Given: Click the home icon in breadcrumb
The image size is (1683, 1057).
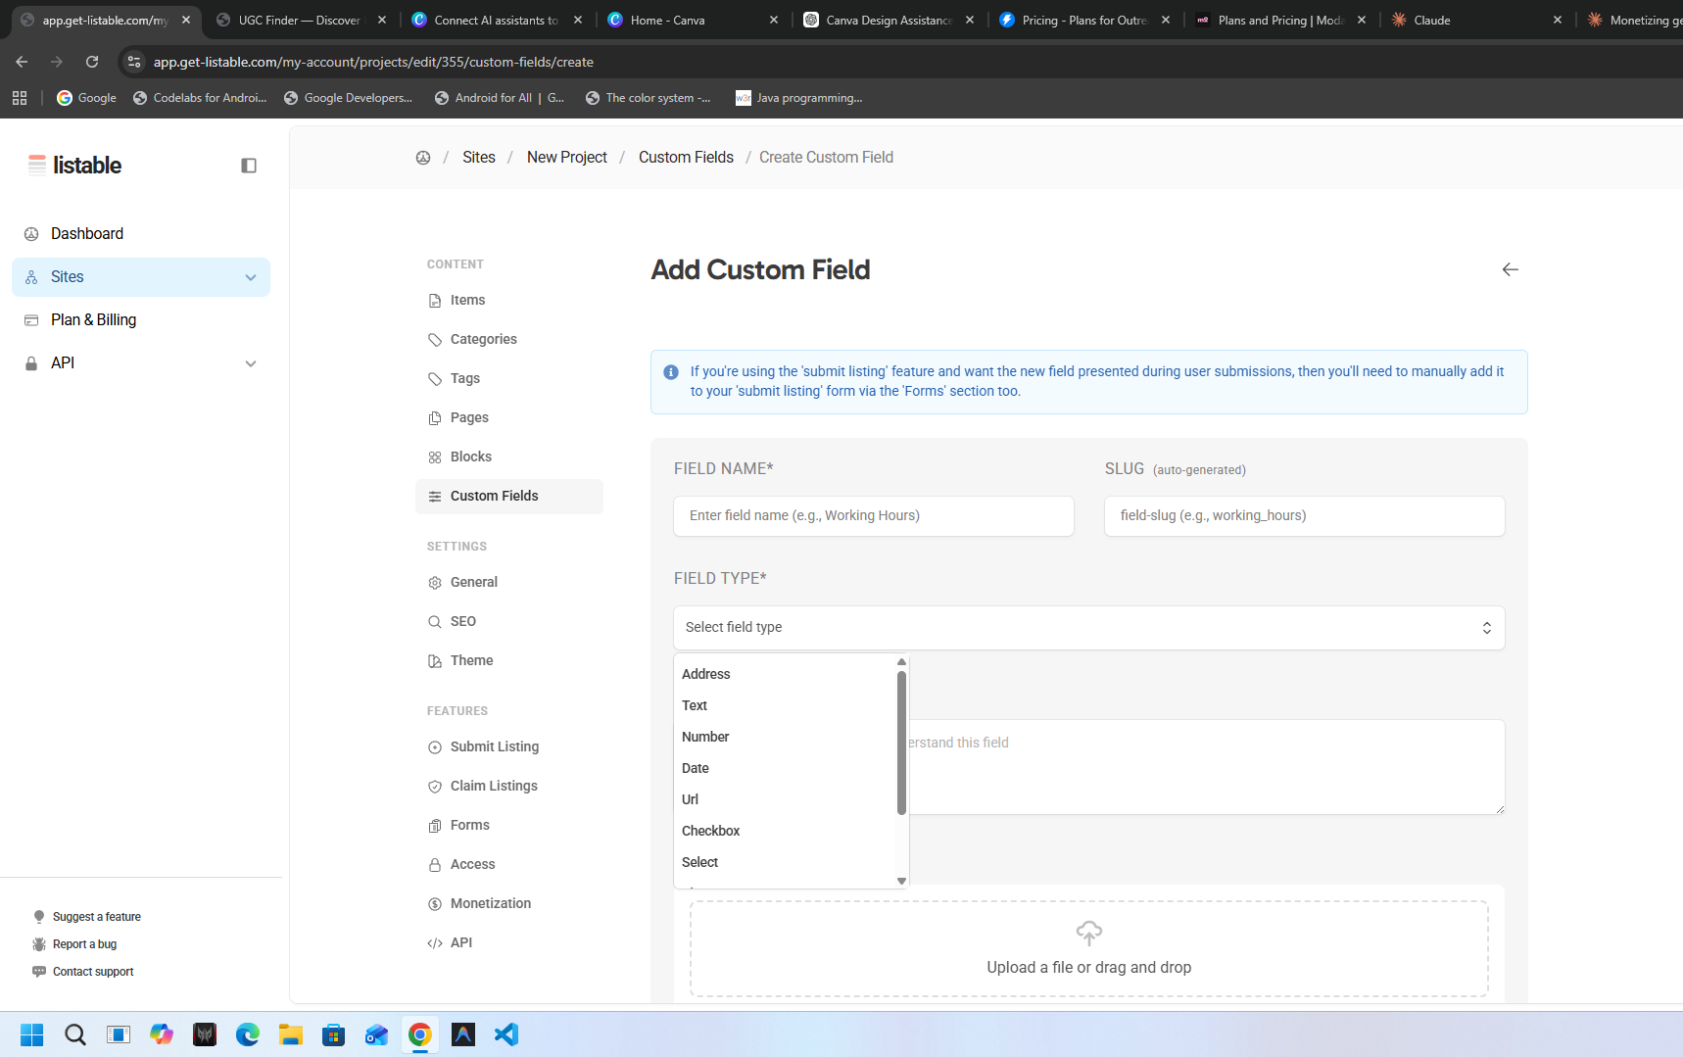Looking at the screenshot, I should (x=423, y=158).
